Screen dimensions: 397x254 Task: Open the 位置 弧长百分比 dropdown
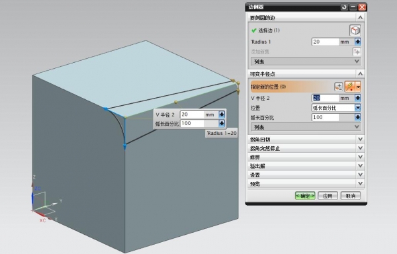(x=357, y=108)
